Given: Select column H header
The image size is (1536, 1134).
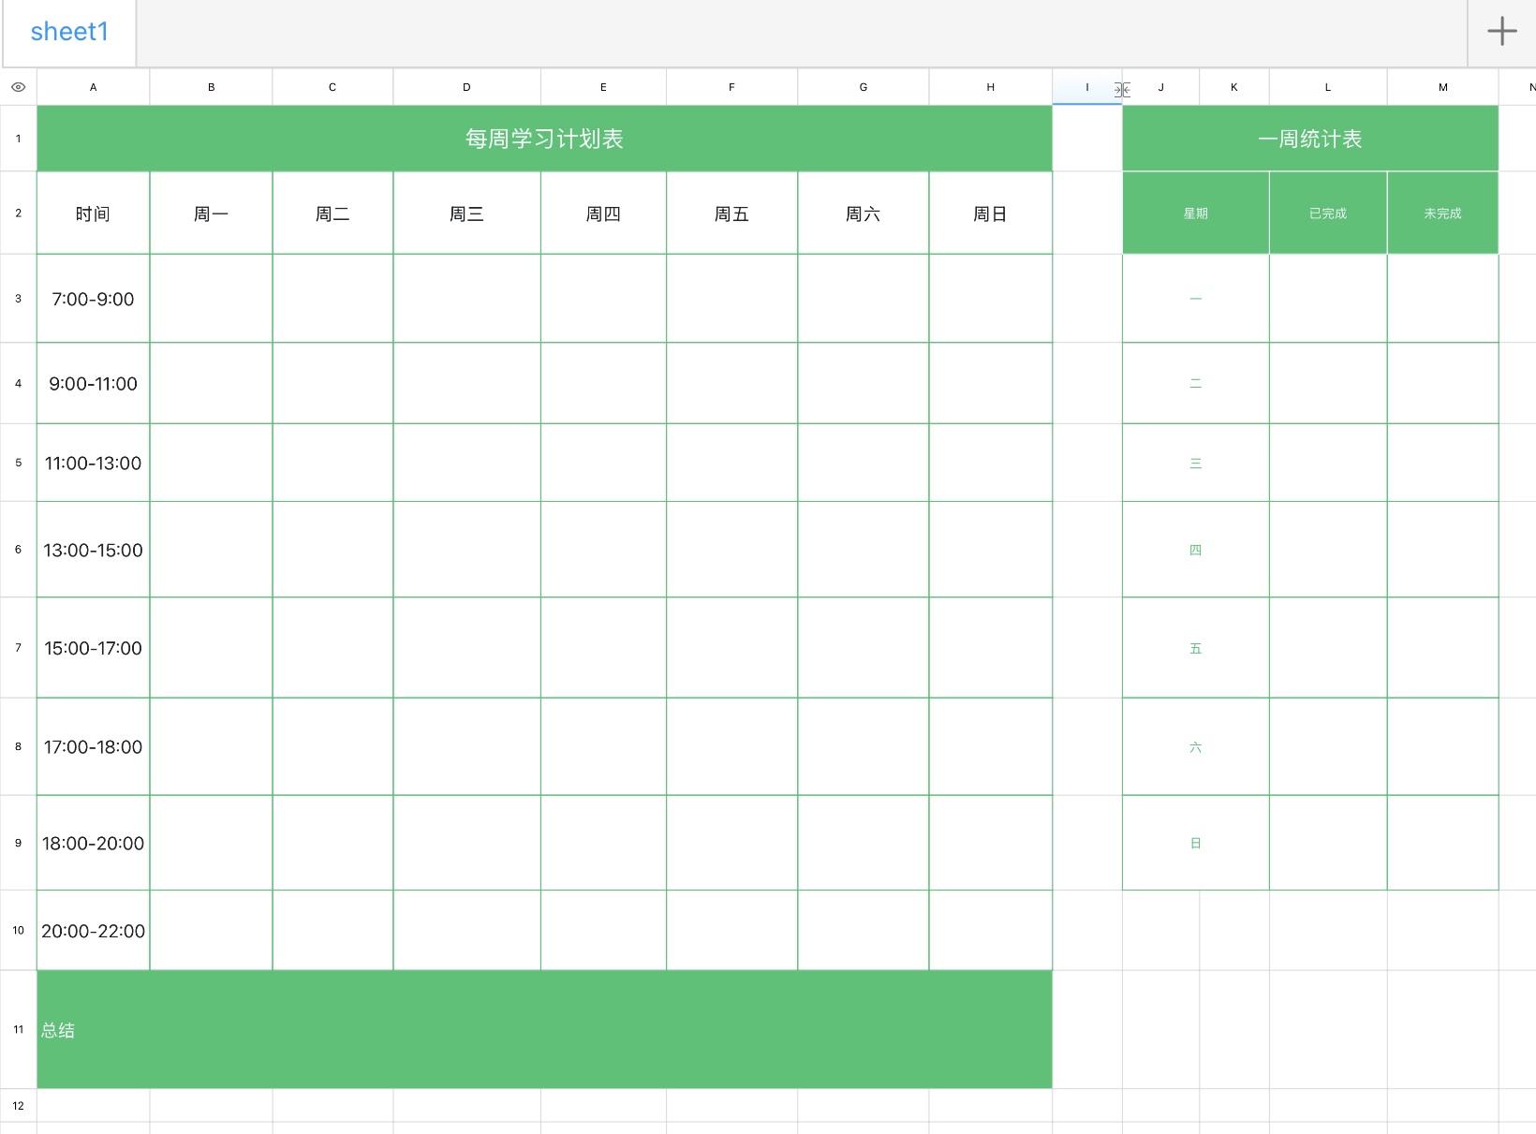Looking at the screenshot, I should pyautogui.click(x=990, y=87).
